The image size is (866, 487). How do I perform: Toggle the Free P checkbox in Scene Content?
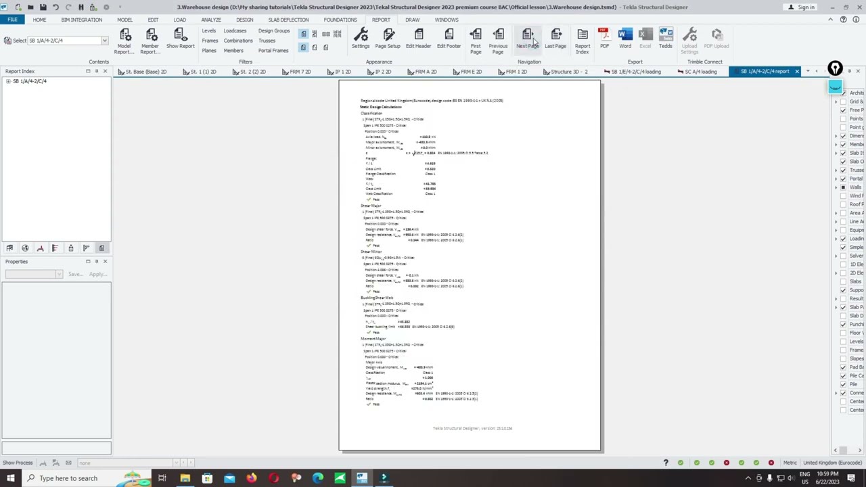[x=843, y=110]
